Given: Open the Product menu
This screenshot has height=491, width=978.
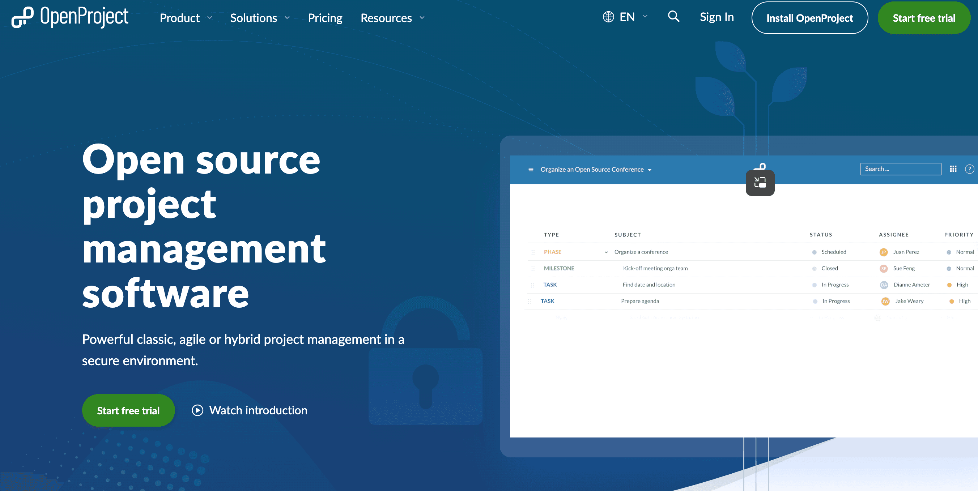Looking at the screenshot, I should coord(180,18).
